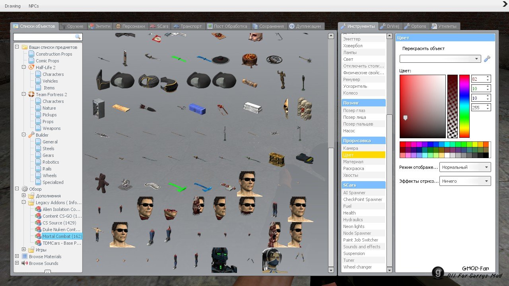This screenshot has width=509, height=286.
Task: Pick the white crate prop
Action: point(253,108)
